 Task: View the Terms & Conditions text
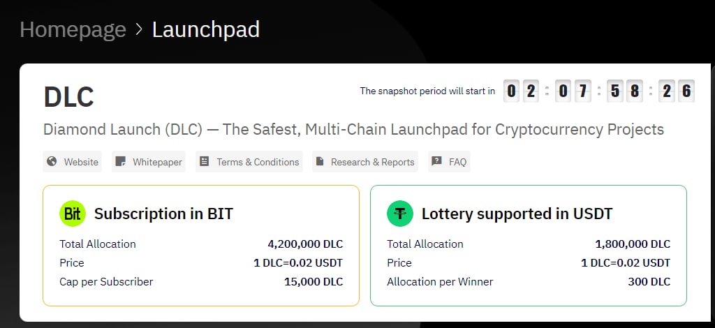pyautogui.click(x=258, y=162)
